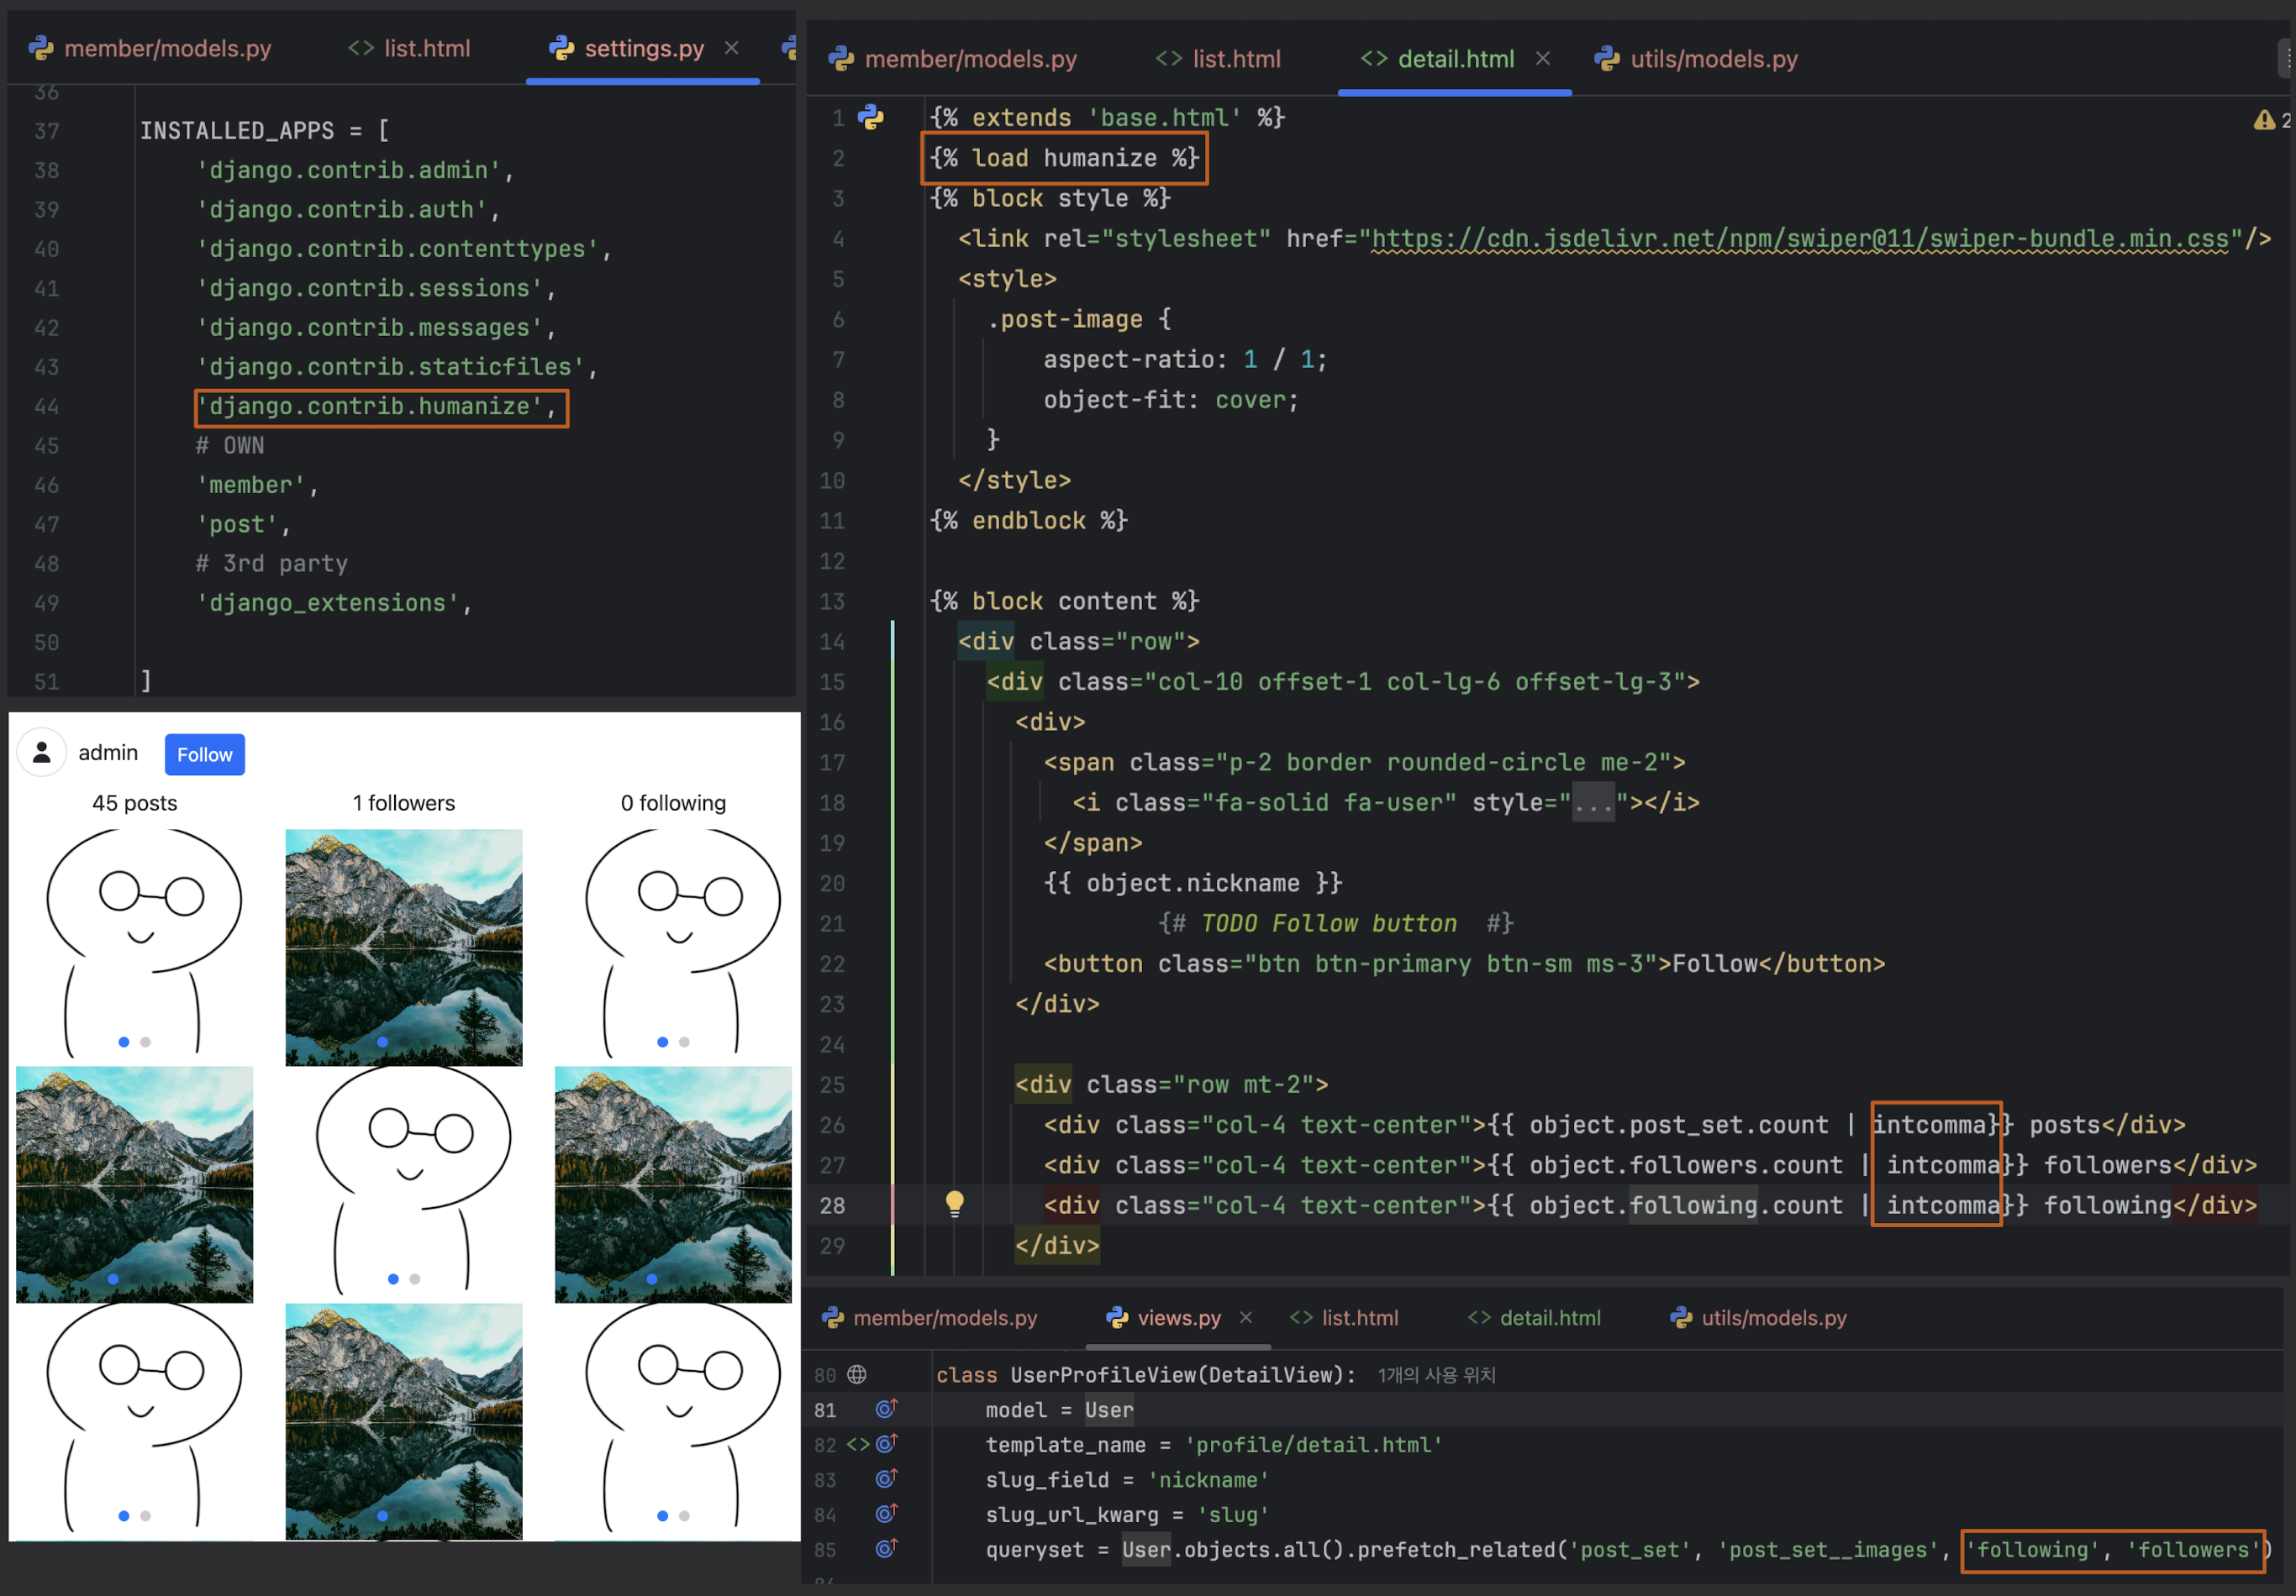Click the mountain lake thumbnail in top row
This screenshot has height=1596, width=2296.
coord(403,947)
